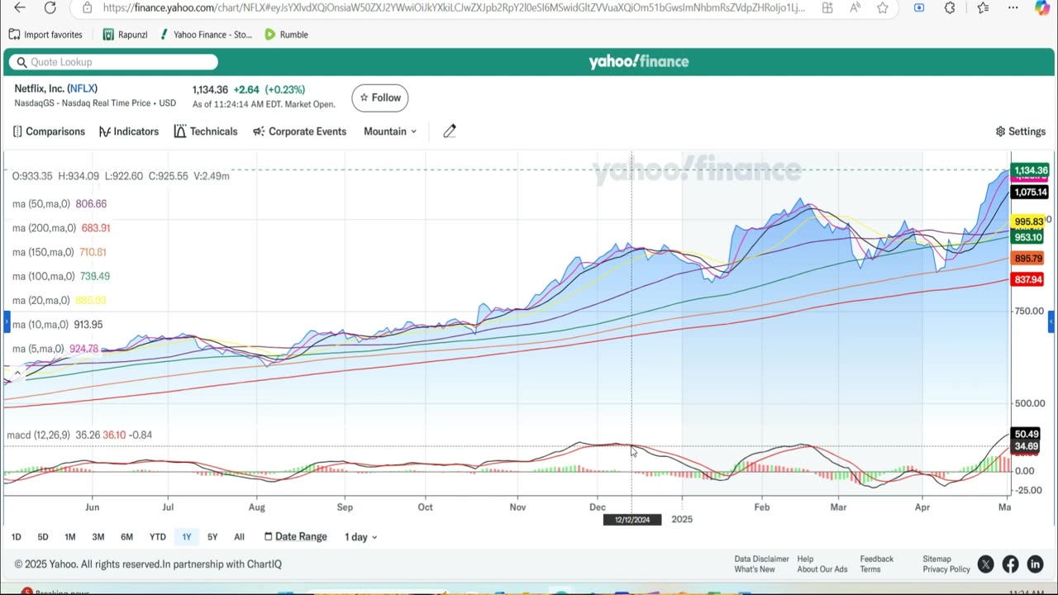Set chart range to 6M

(126, 537)
